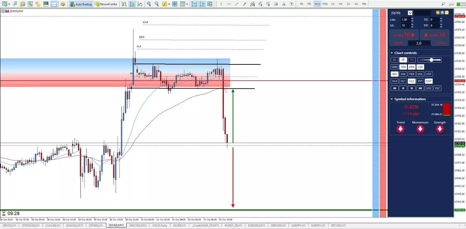Viewport: 466px width, 229px height.
Task: Click the Lots input field
Action: (405, 20)
